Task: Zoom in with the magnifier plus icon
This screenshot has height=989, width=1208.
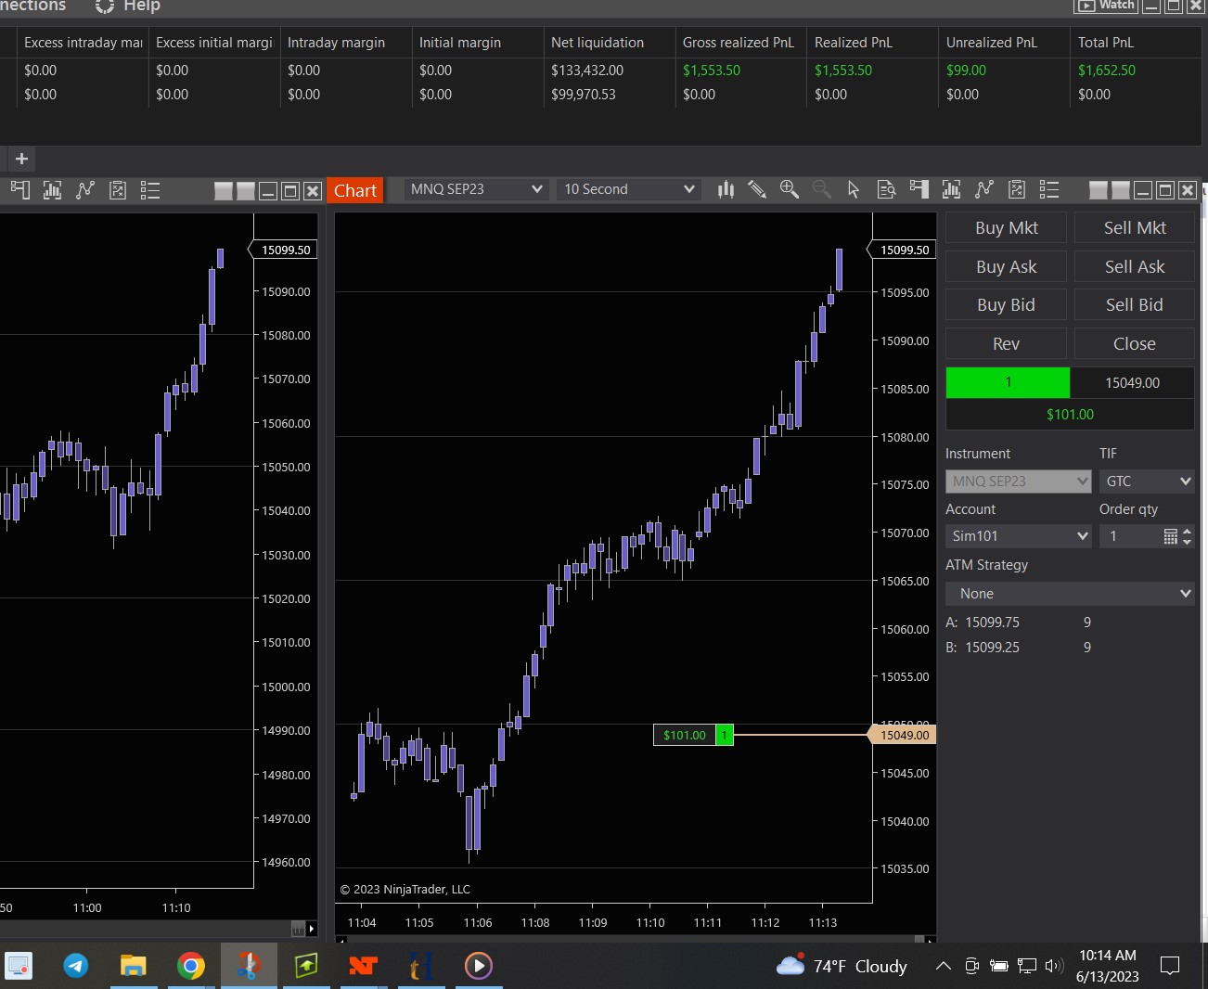Action: click(789, 189)
